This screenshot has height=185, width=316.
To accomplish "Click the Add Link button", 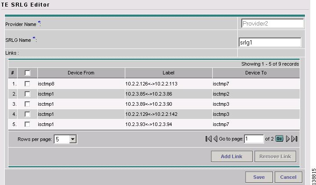I will click(x=232, y=156).
